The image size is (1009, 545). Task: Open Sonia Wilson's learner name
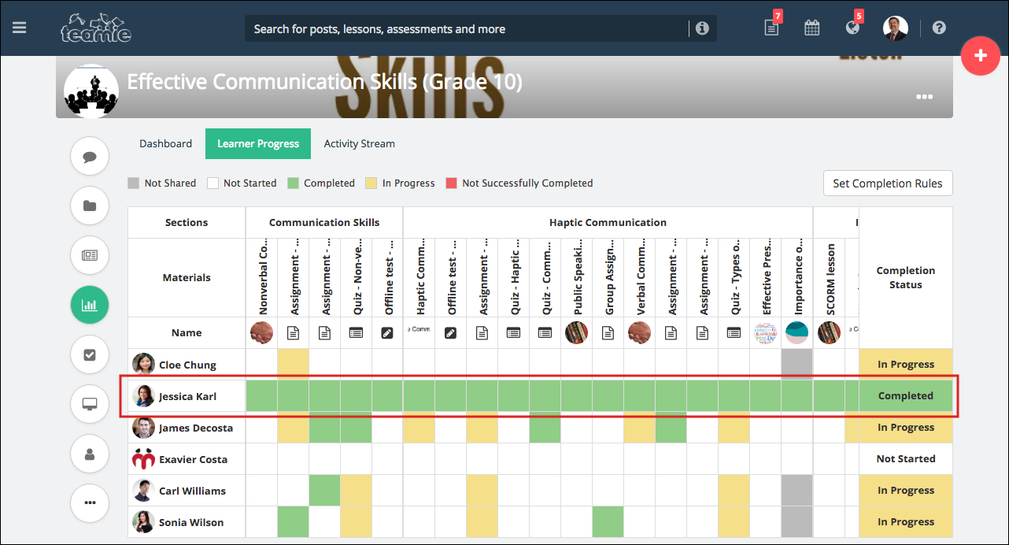pos(191,522)
